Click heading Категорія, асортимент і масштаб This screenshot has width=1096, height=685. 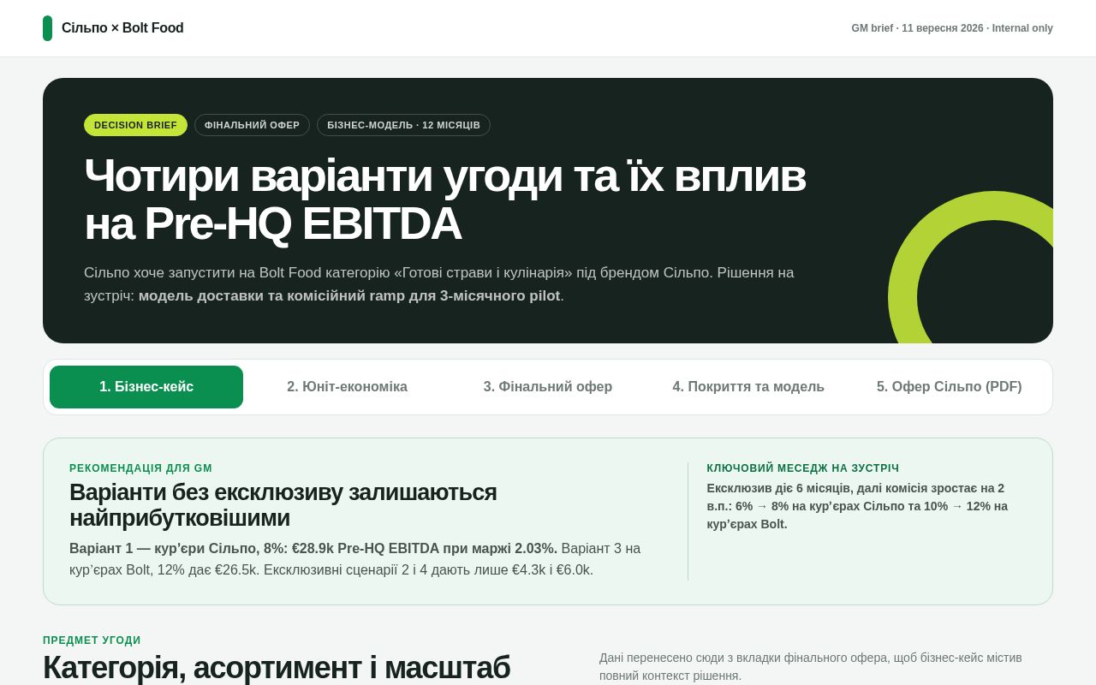coord(277,668)
